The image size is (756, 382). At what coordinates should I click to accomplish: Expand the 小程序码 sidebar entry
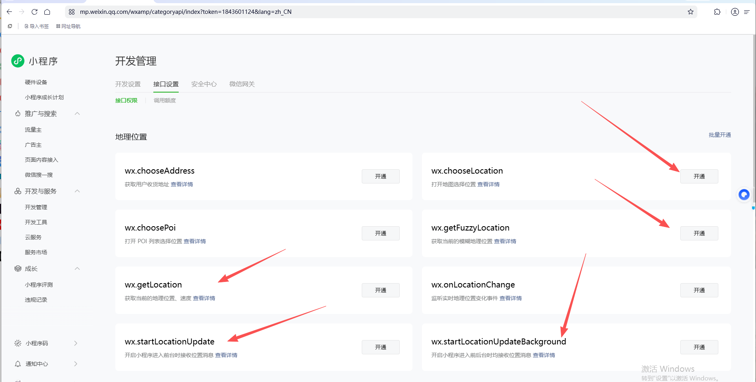pyautogui.click(x=76, y=343)
